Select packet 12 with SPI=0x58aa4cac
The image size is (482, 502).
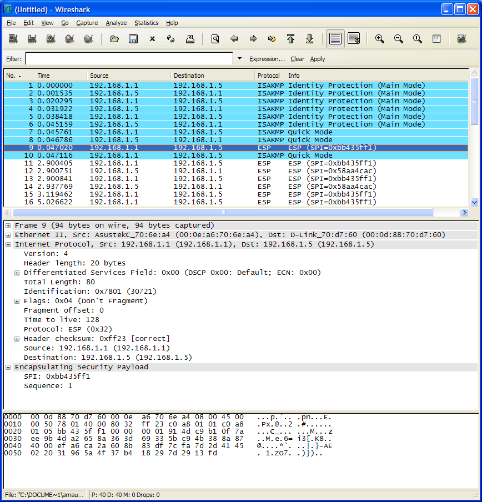tap(236, 171)
